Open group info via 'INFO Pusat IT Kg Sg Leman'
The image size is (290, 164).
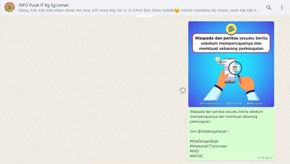(x=44, y=5)
